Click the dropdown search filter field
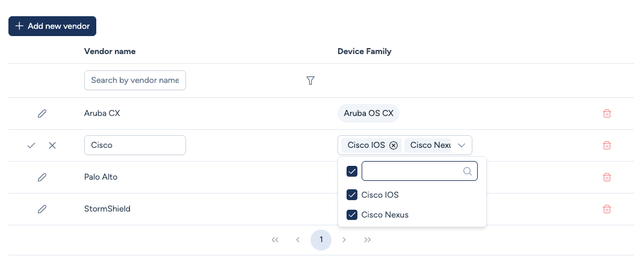The image size is (642, 259). [x=412, y=171]
